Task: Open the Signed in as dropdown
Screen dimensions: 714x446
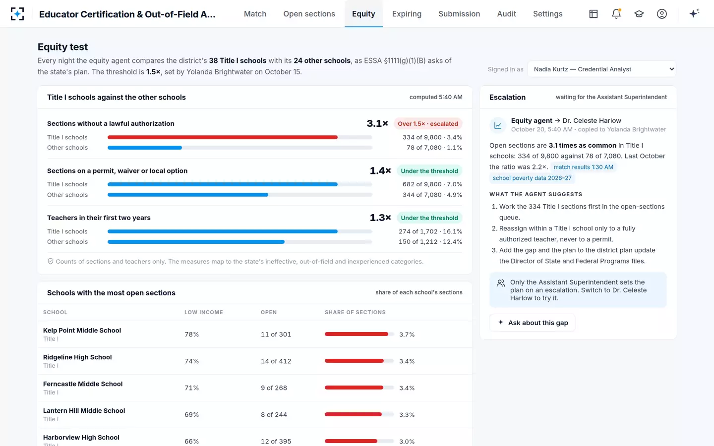Action: [602, 69]
